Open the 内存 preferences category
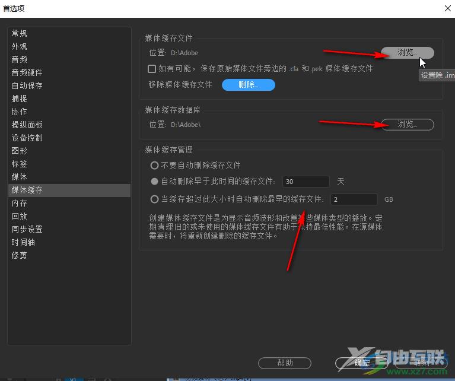This screenshot has width=455, height=381. (69, 204)
